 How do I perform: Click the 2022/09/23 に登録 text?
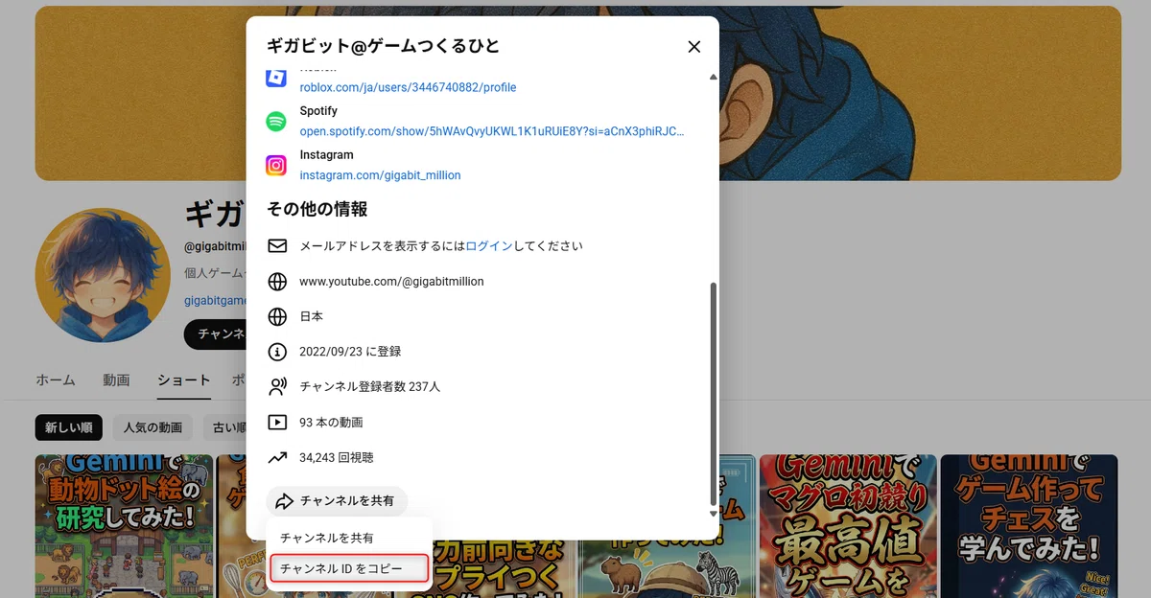[x=350, y=352]
